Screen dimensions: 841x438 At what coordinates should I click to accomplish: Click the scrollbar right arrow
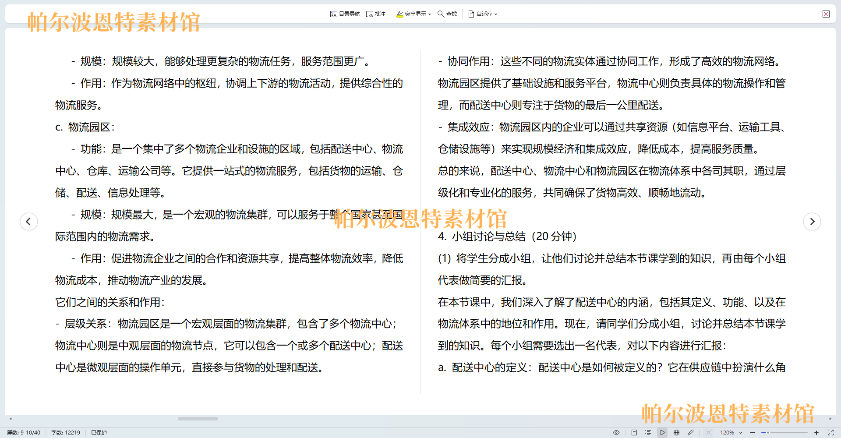pyautogui.click(x=830, y=419)
